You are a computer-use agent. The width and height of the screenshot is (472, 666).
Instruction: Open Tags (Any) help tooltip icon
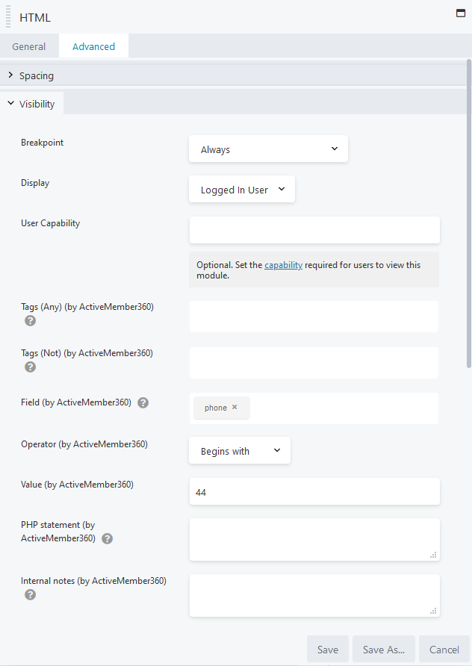[x=30, y=321]
